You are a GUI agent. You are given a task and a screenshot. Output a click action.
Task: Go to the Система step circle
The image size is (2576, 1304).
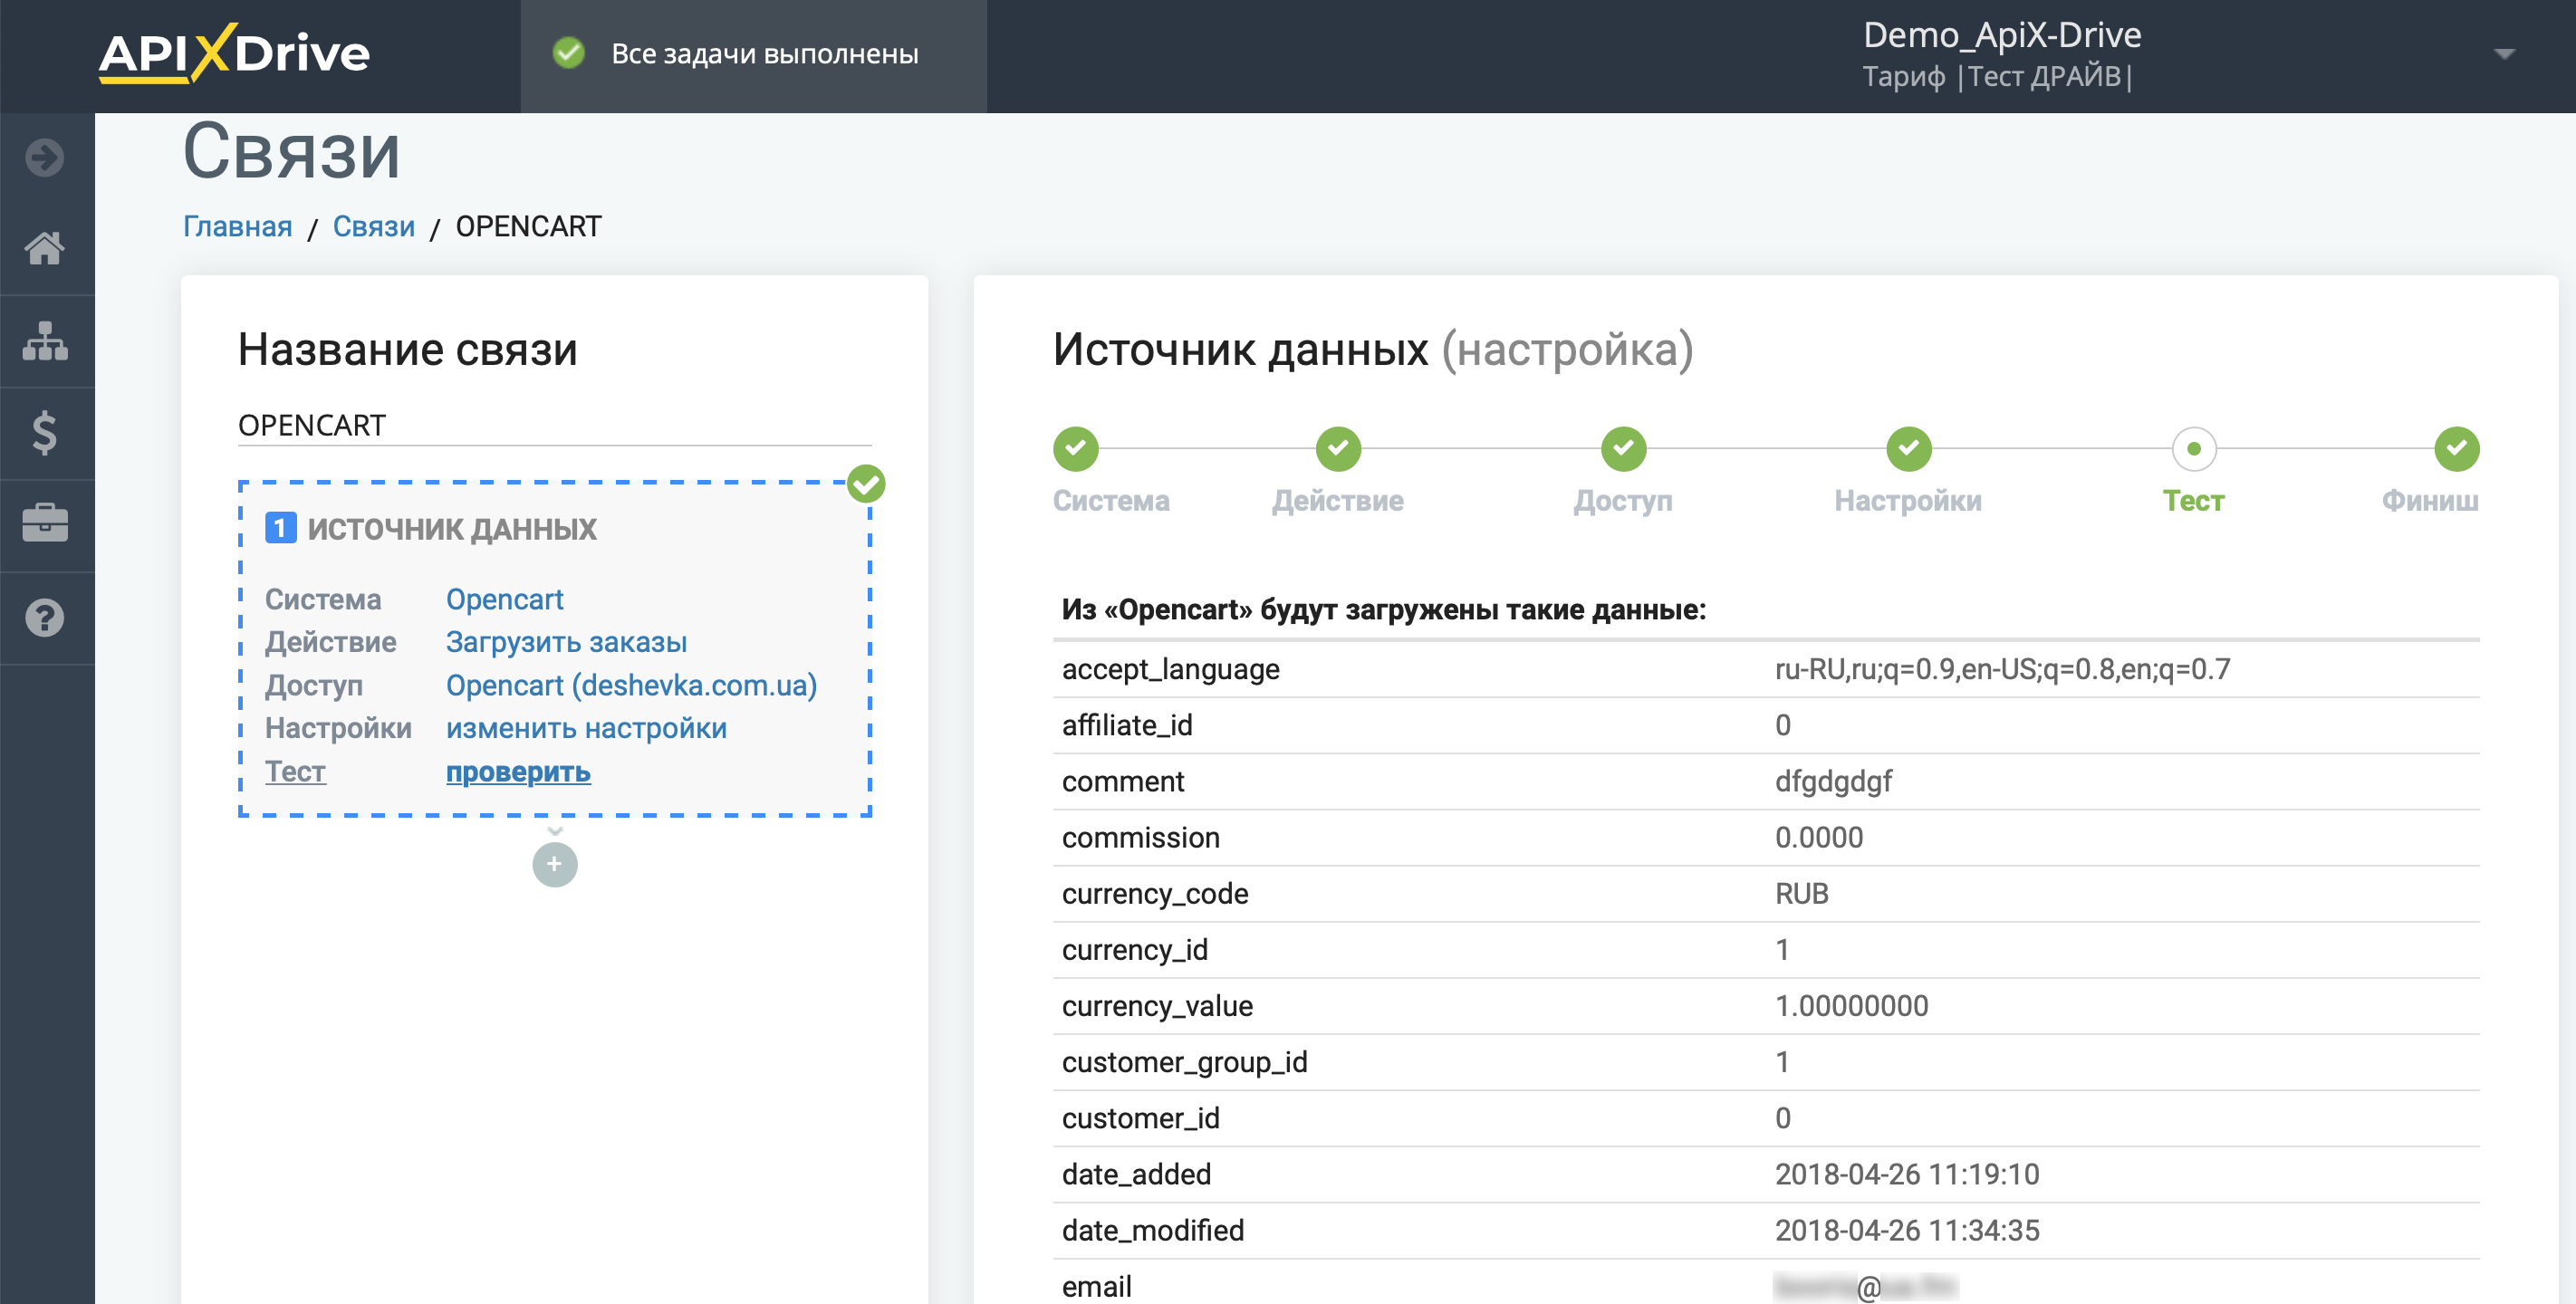(1076, 449)
